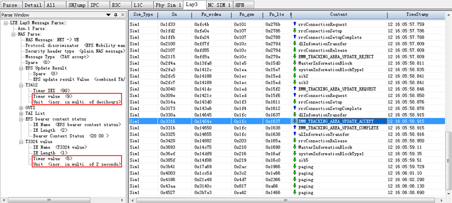This screenshot has height=203, width=452.
Task: Click arrow icon beside EMM_TRACKING_AREA_UPDATE_COMPLETE
Action: [x=294, y=127]
